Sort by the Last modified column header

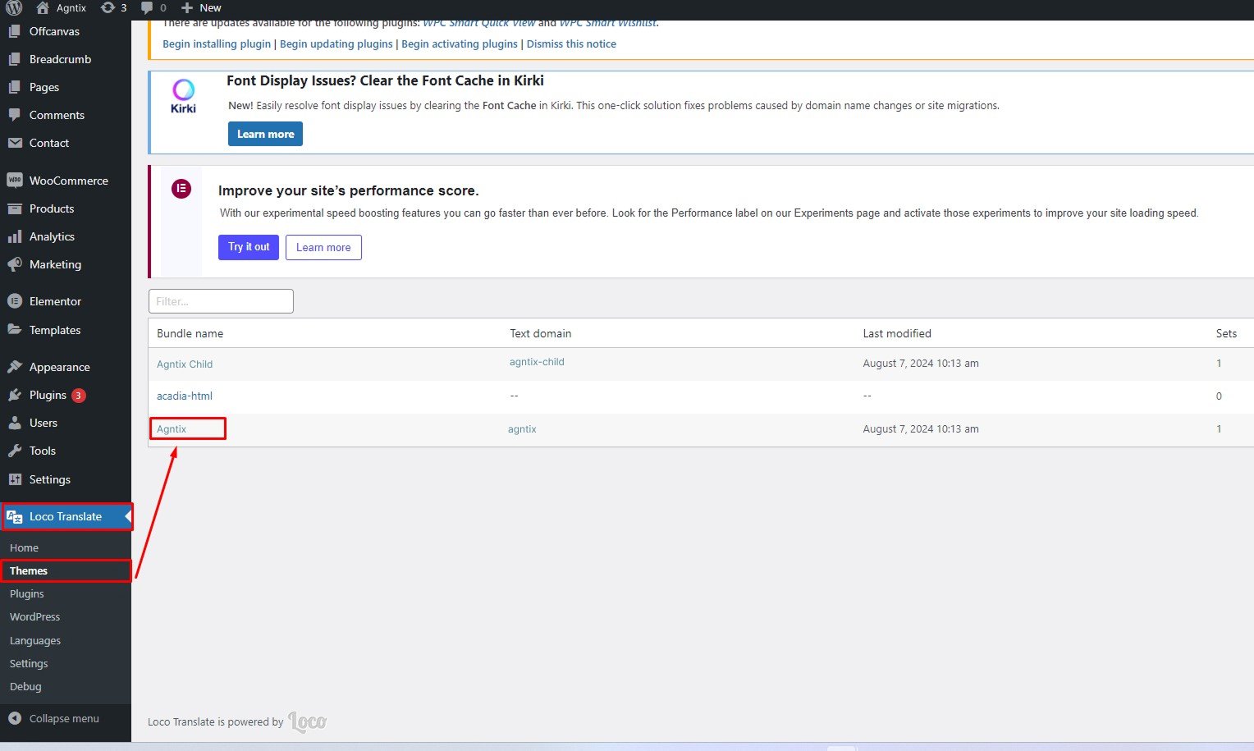[897, 333]
